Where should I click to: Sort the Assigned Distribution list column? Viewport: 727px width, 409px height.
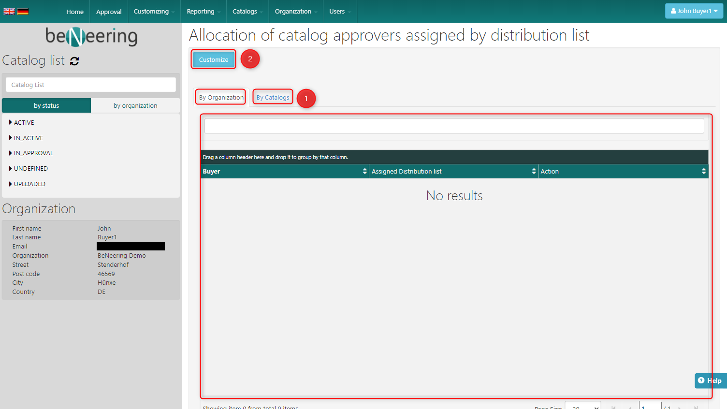[534, 171]
